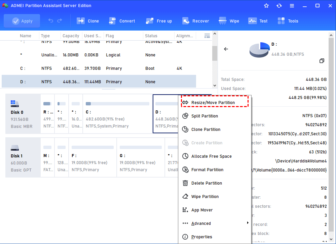
Task: Open the Clone tool
Action: coord(88,21)
